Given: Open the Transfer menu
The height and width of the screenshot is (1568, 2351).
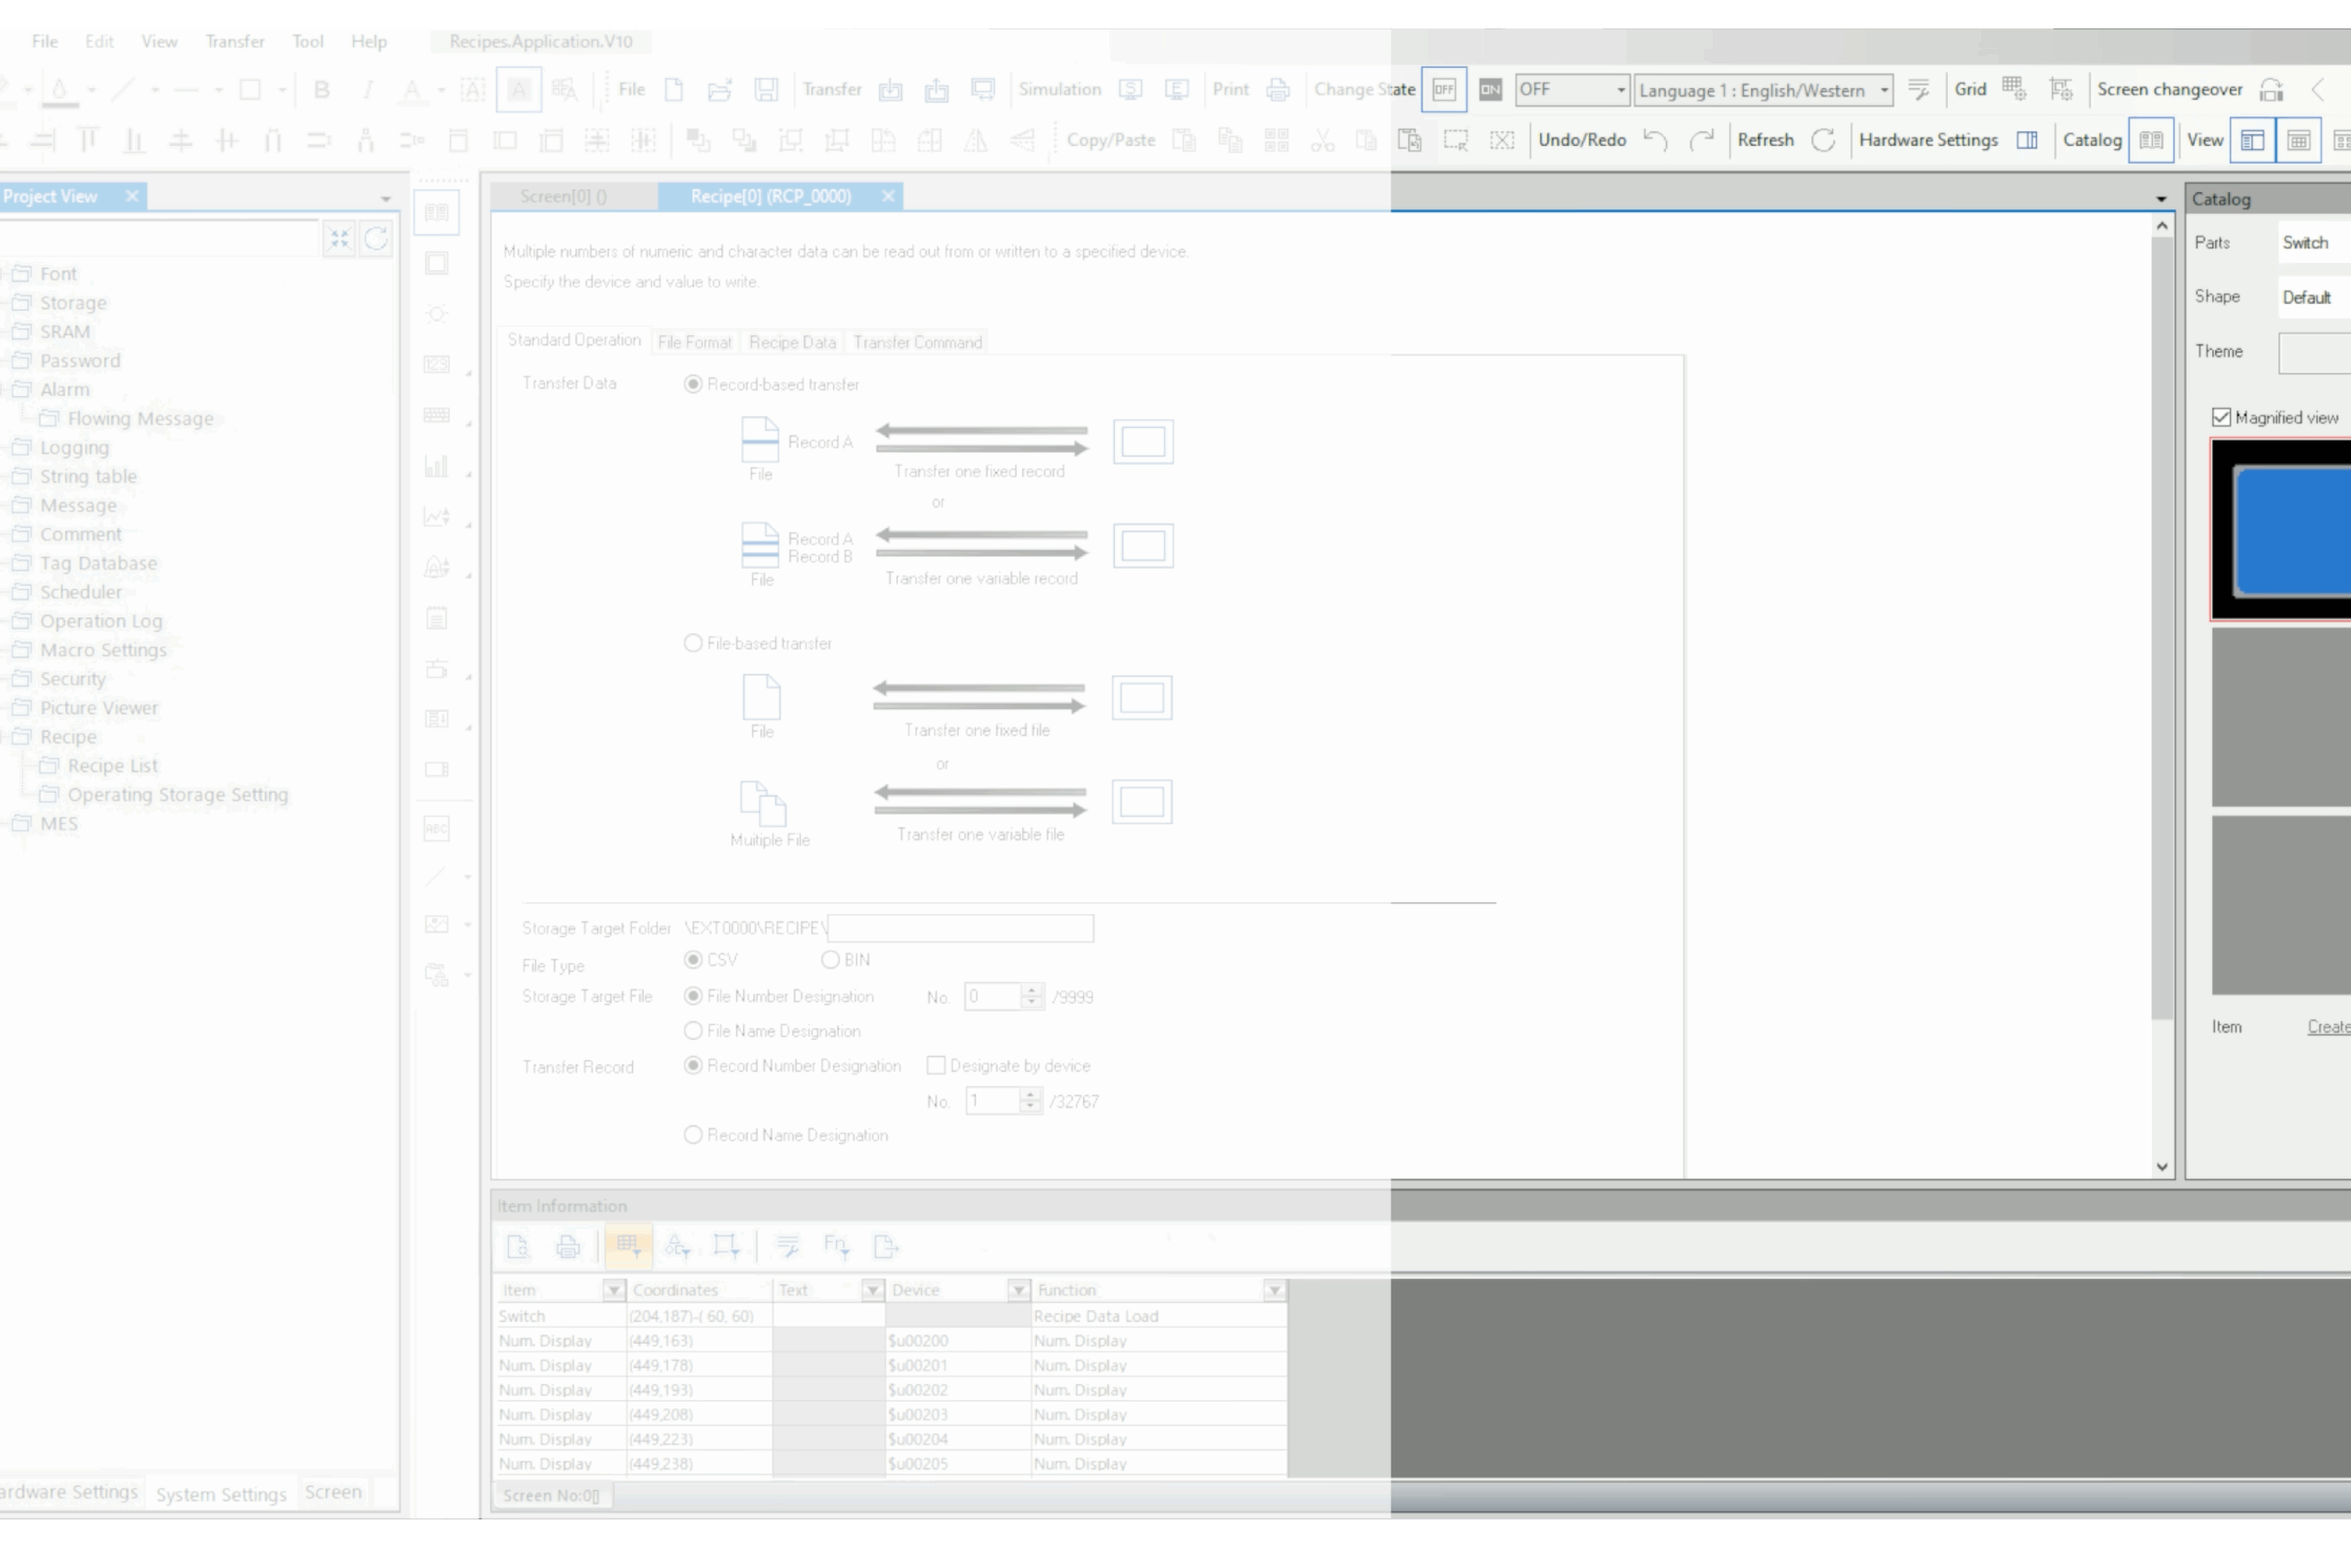Looking at the screenshot, I should tap(235, 42).
